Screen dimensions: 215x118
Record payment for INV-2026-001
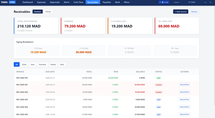tap(184, 85)
